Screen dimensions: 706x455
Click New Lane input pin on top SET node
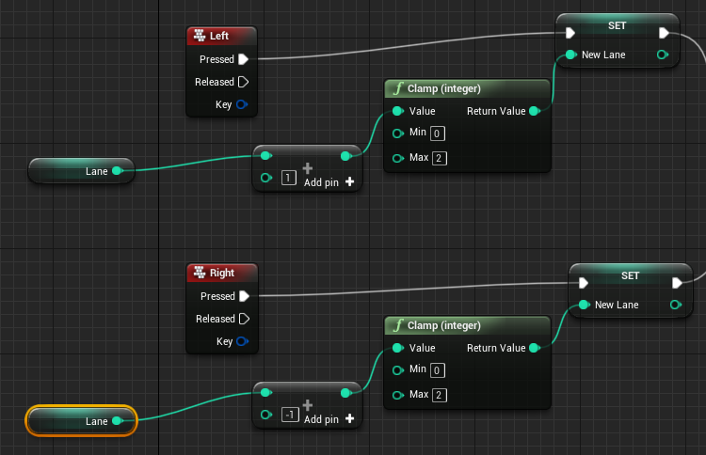pyautogui.click(x=571, y=55)
